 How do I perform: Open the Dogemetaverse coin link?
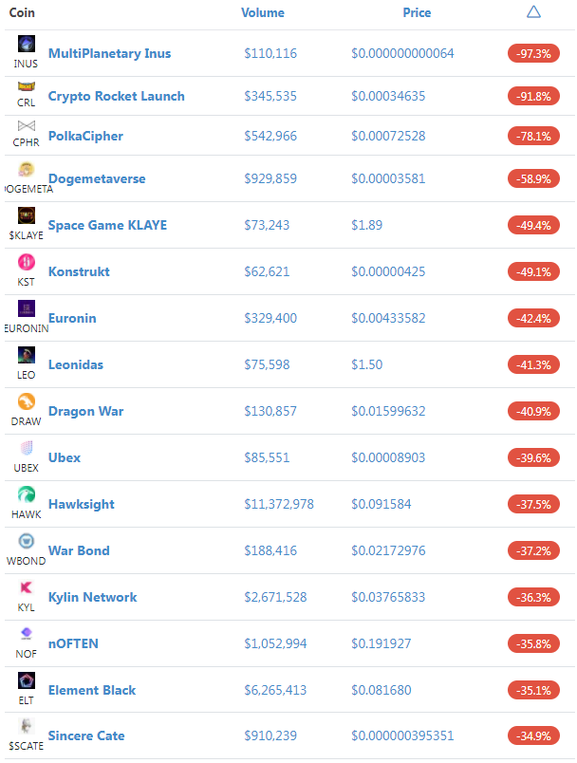tap(97, 178)
